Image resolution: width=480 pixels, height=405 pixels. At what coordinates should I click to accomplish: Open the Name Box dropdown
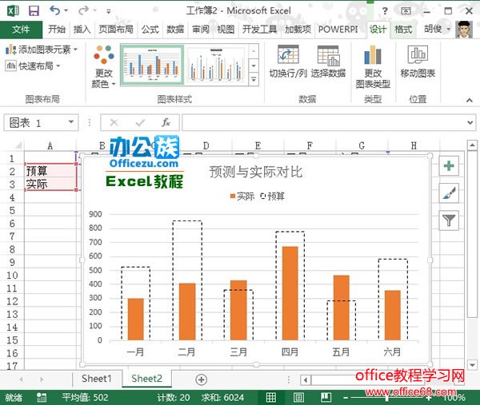click(71, 122)
